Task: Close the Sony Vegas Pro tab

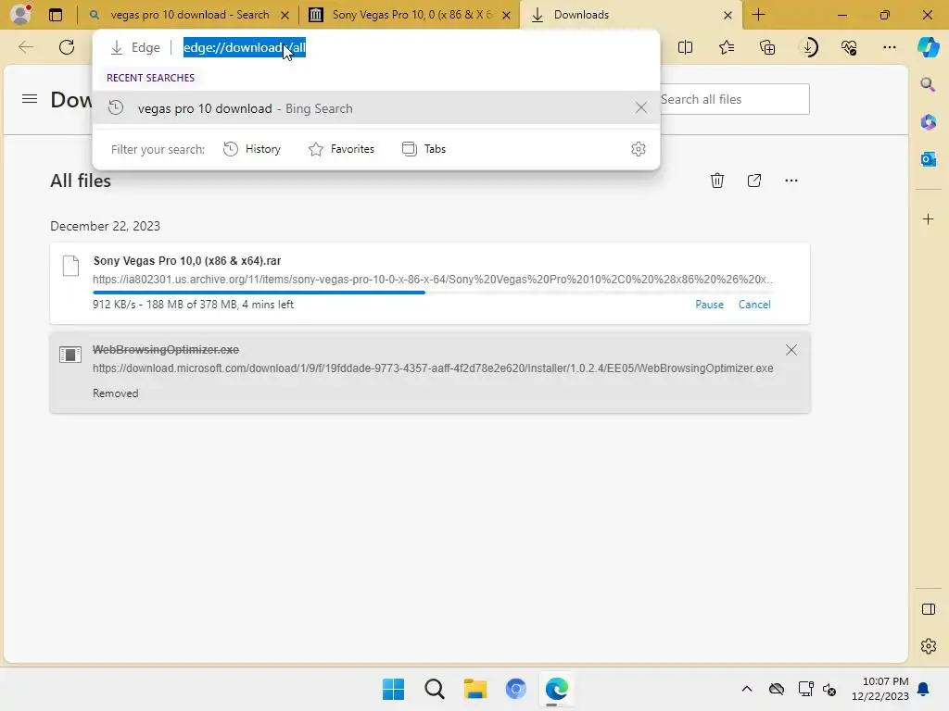Action: pyautogui.click(x=507, y=15)
